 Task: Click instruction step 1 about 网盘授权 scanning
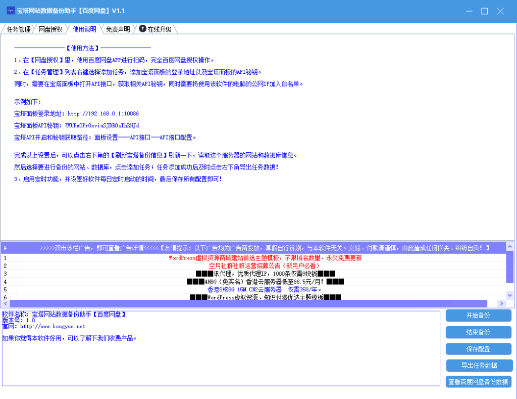114,60
